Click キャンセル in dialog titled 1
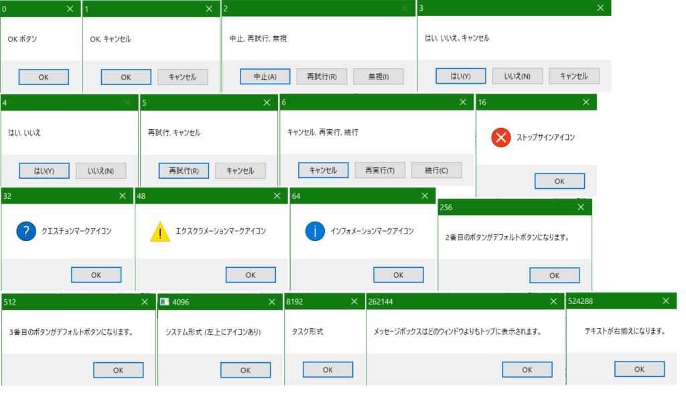The width and height of the screenshot is (686, 393). [x=182, y=77]
